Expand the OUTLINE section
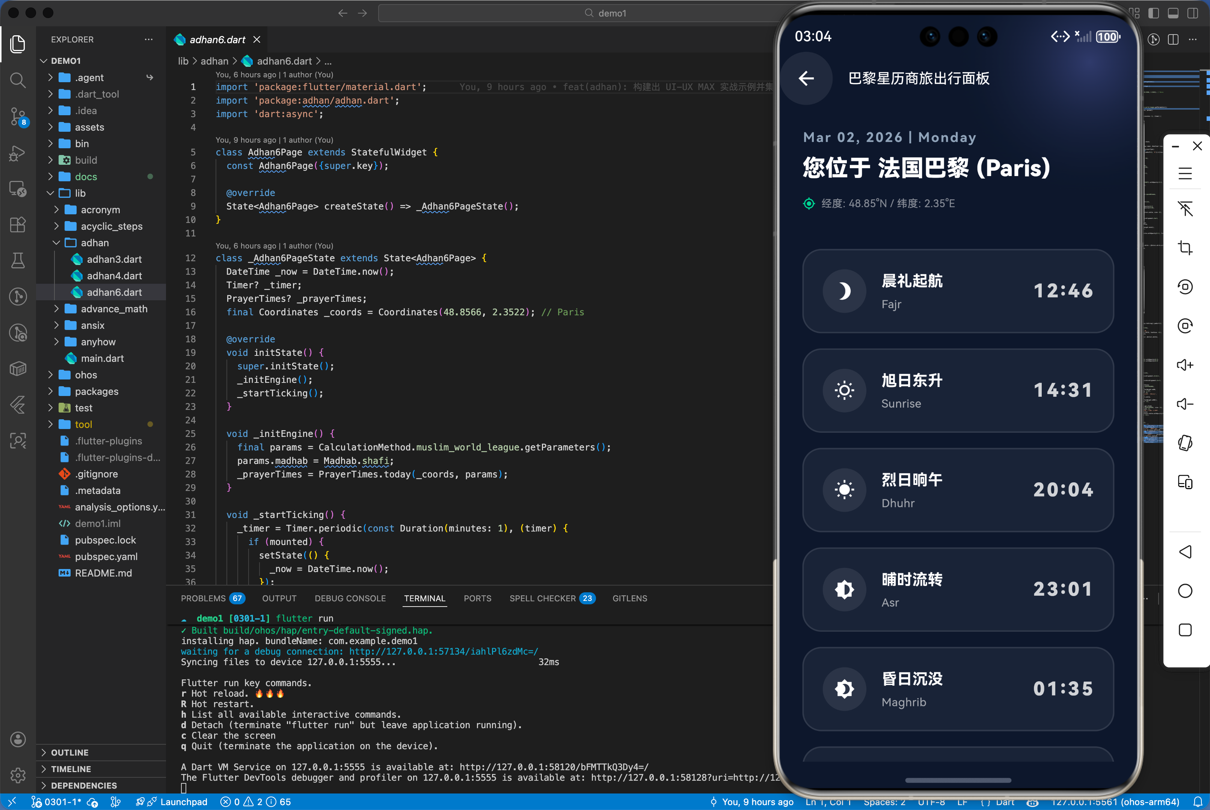1210x810 pixels. tap(70, 753)
